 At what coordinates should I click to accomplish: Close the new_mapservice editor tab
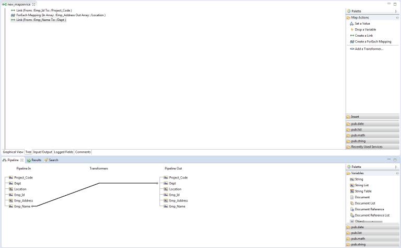34,4
